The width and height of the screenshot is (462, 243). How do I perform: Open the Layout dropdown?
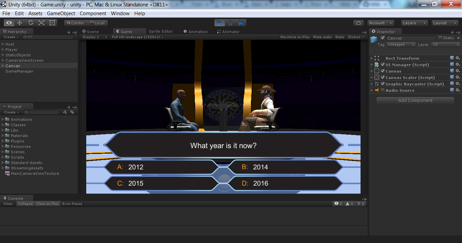point(445,23)
